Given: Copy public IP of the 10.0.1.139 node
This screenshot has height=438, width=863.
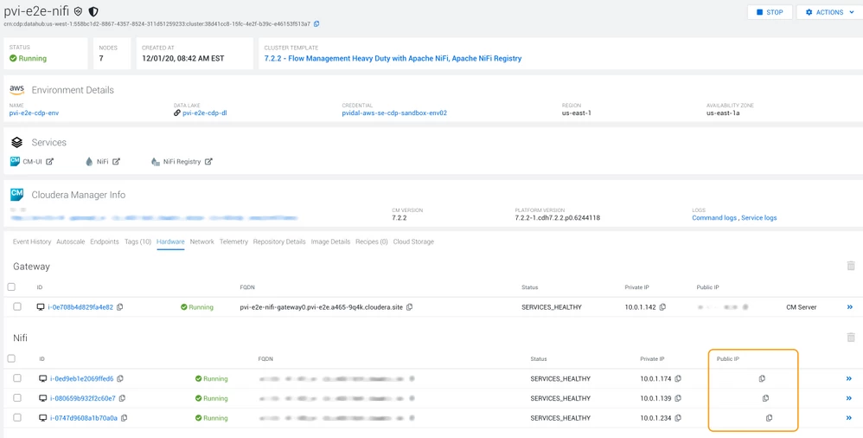Looking at the screenshot, I should pyautogui.click(x=765, y=398).
